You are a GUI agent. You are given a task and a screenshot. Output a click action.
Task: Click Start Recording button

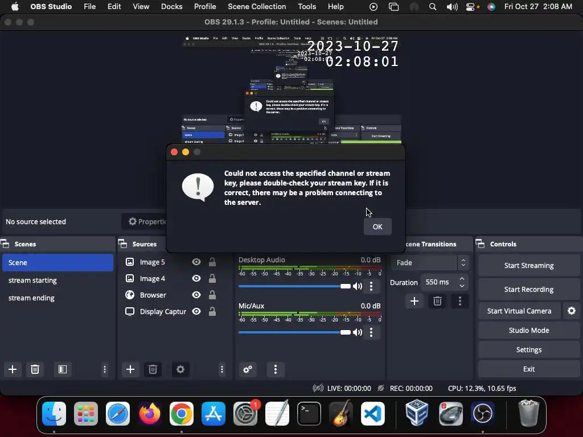(529, 289)
